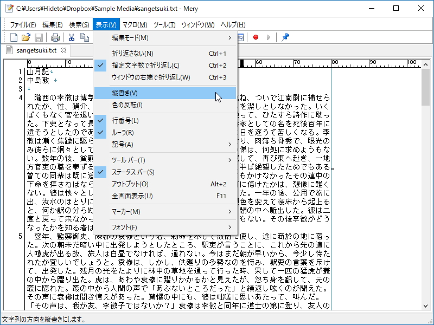Click the vertical scrollbar thumb
Image resolution: width=434 pixels, height=325 pixels.
tap(425, 87)
